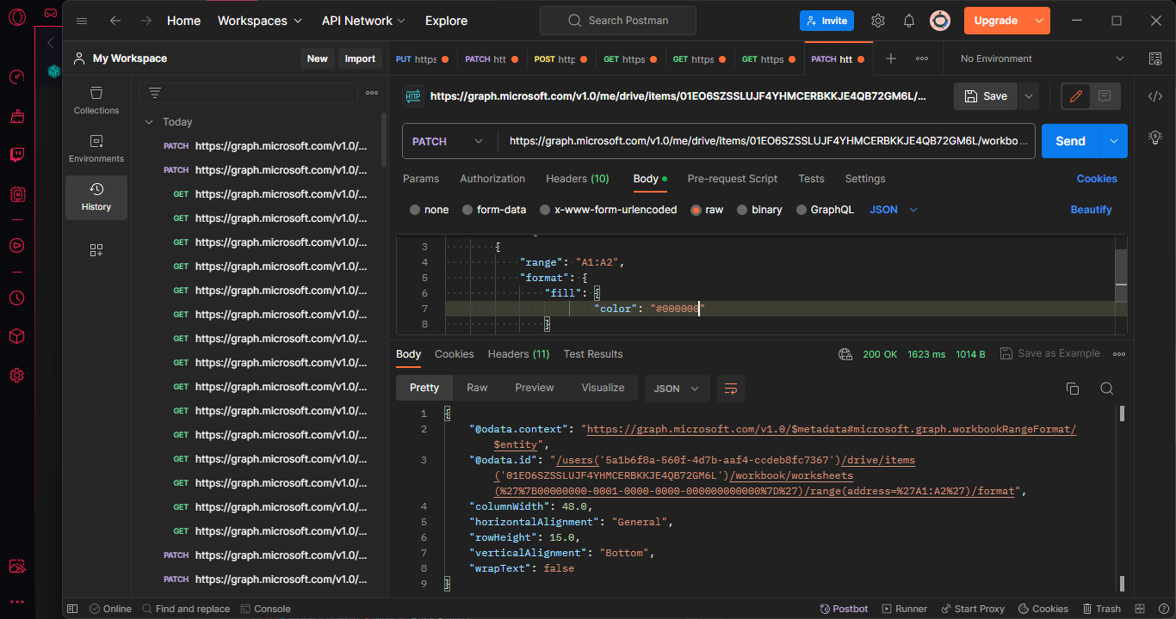This screenshot has height=619, width=1176.
Task: Toggle response line wrap icon
Action: tap(731, 389)
